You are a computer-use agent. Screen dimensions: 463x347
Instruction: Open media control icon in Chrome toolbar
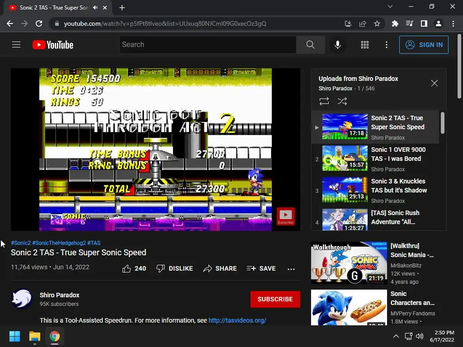[409, 23]
